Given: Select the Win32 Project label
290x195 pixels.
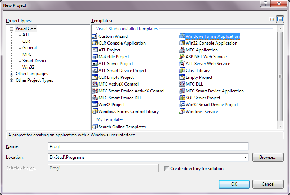Looking at the screenshot, I should point(111,105).
